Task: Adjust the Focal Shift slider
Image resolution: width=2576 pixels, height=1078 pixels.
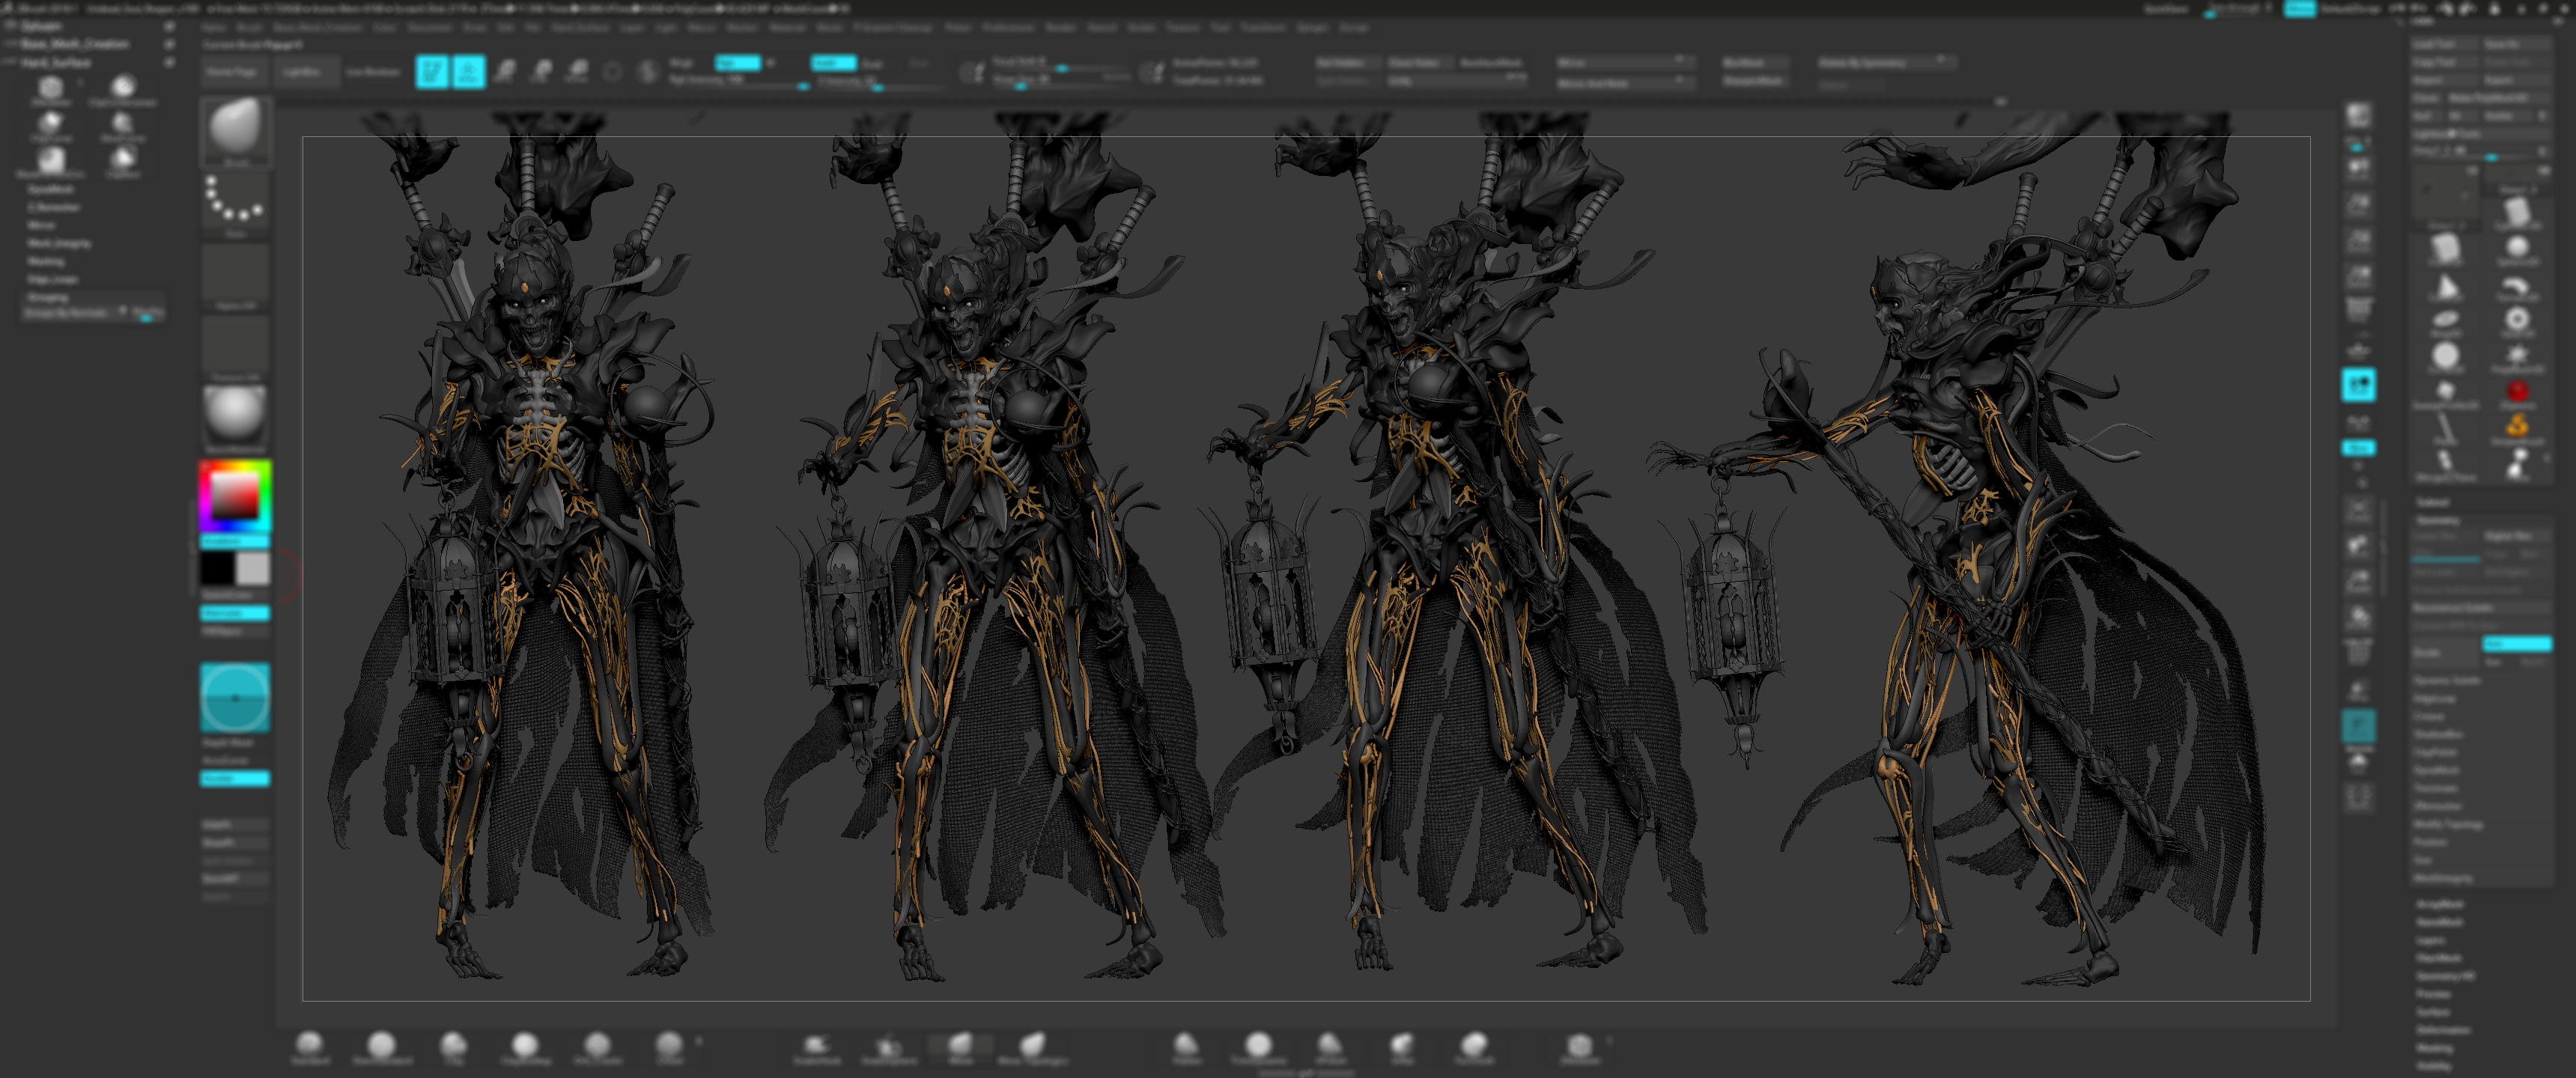Action: point(1060,63)
